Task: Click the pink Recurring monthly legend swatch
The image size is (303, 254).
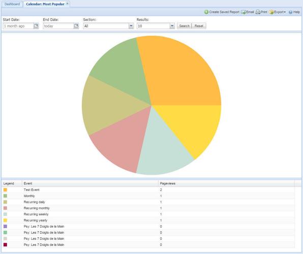Action: click(x=5, y=208)
